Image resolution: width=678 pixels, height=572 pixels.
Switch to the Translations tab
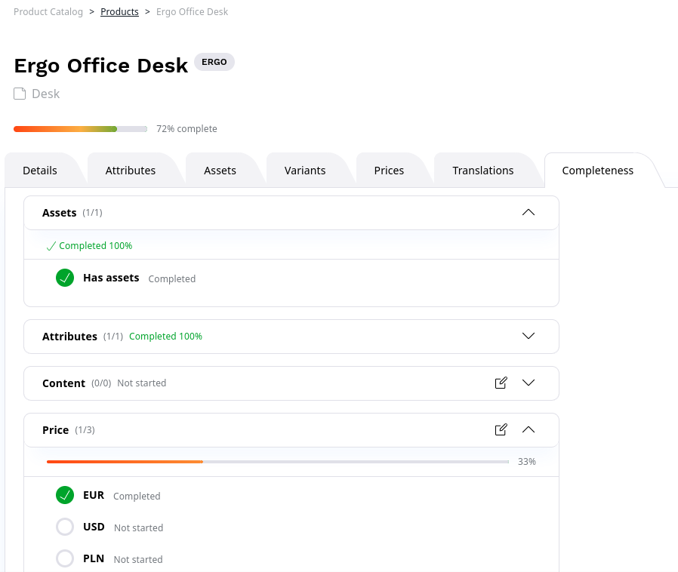tap(482, 170)
